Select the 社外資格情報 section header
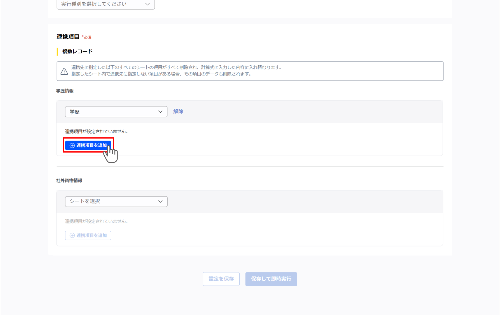500x315 pixels. (69, 180)
